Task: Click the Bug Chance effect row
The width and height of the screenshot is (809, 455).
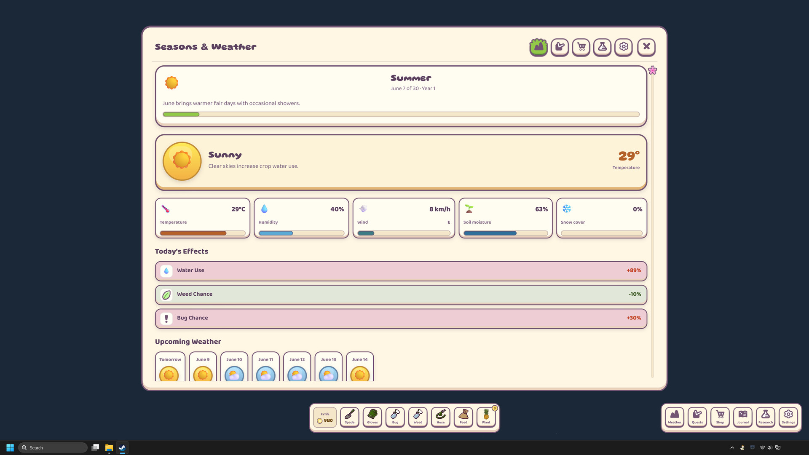Action: pos(401,318)
